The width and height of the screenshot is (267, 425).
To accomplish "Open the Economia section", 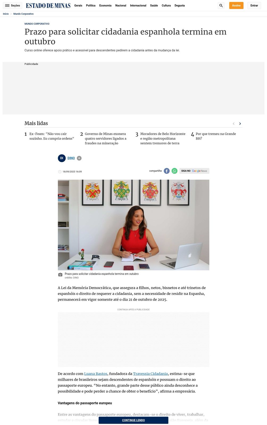I will (x=105, y=6).
